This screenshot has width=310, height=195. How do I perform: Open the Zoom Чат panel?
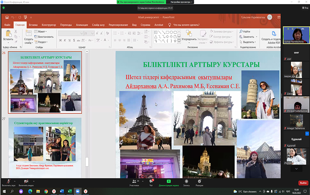pos(151,181)
